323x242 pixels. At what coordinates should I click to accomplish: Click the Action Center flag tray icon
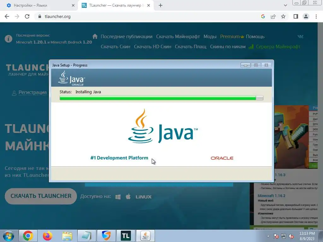click(x=276, y=236)
